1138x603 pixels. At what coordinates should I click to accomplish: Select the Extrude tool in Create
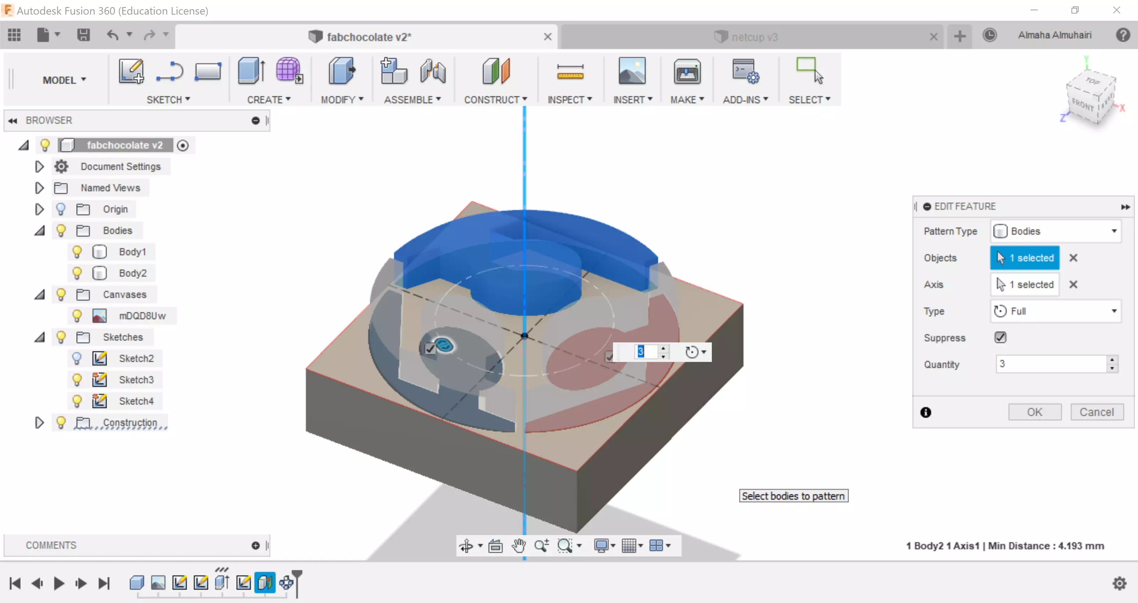coord(252,71)
